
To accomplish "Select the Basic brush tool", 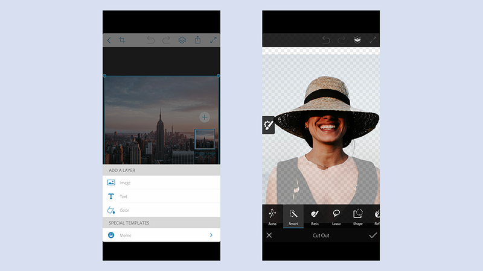I will click(x=315, y=217).
